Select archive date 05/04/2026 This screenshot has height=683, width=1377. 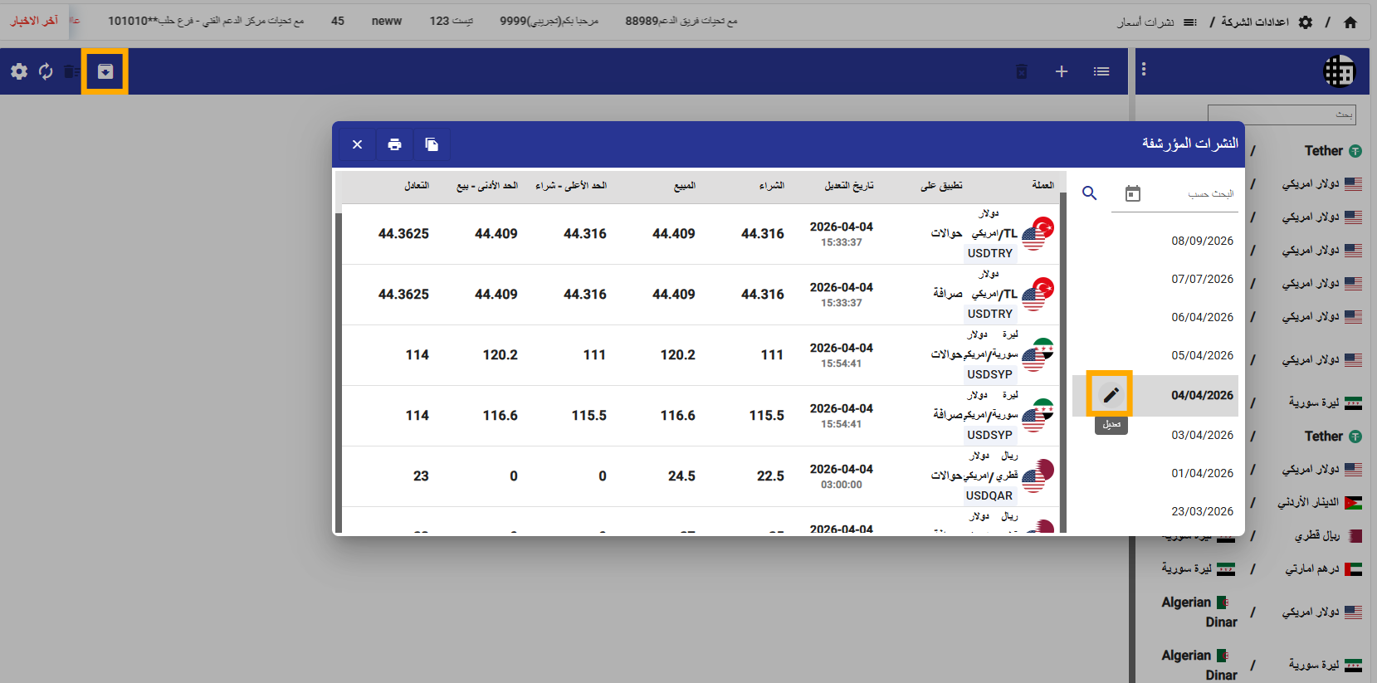pyautogui.click(x=1202, y=355)
